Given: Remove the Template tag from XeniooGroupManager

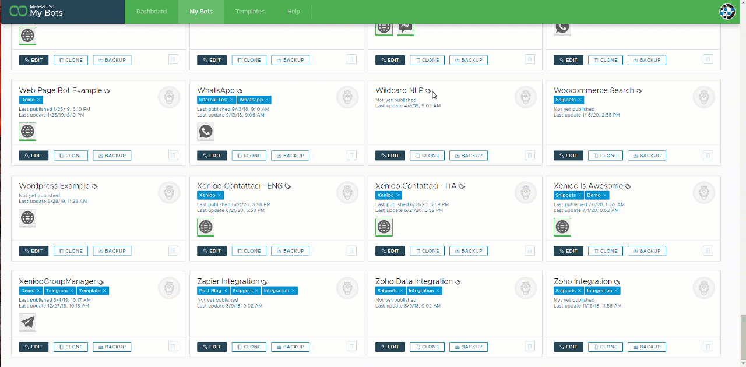Looking at the screenshot, I should click(x=104, y=291).
